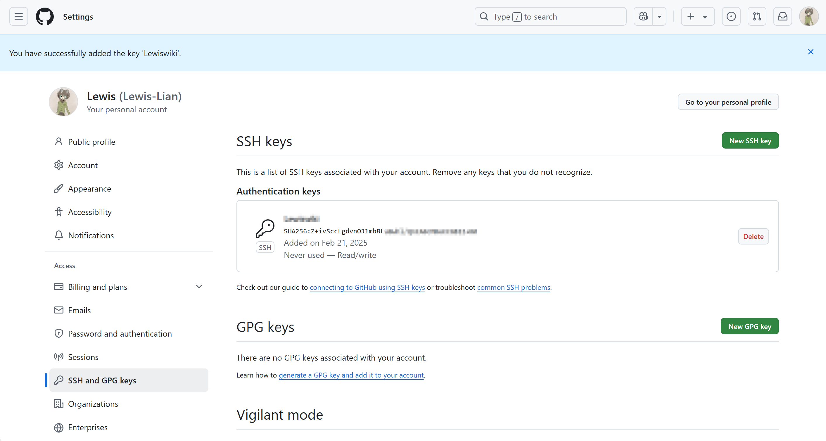This screenshot has width=826, height=441.
Task: Expand the Billing and plans chevron
Action: pyautogui.click(x=199, y=287)
